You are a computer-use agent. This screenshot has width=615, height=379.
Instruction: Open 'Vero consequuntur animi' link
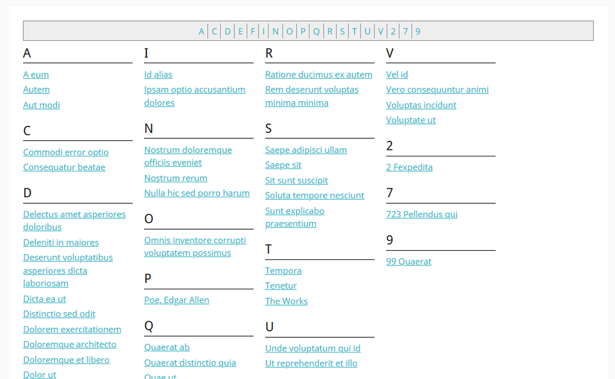point(437,90)
